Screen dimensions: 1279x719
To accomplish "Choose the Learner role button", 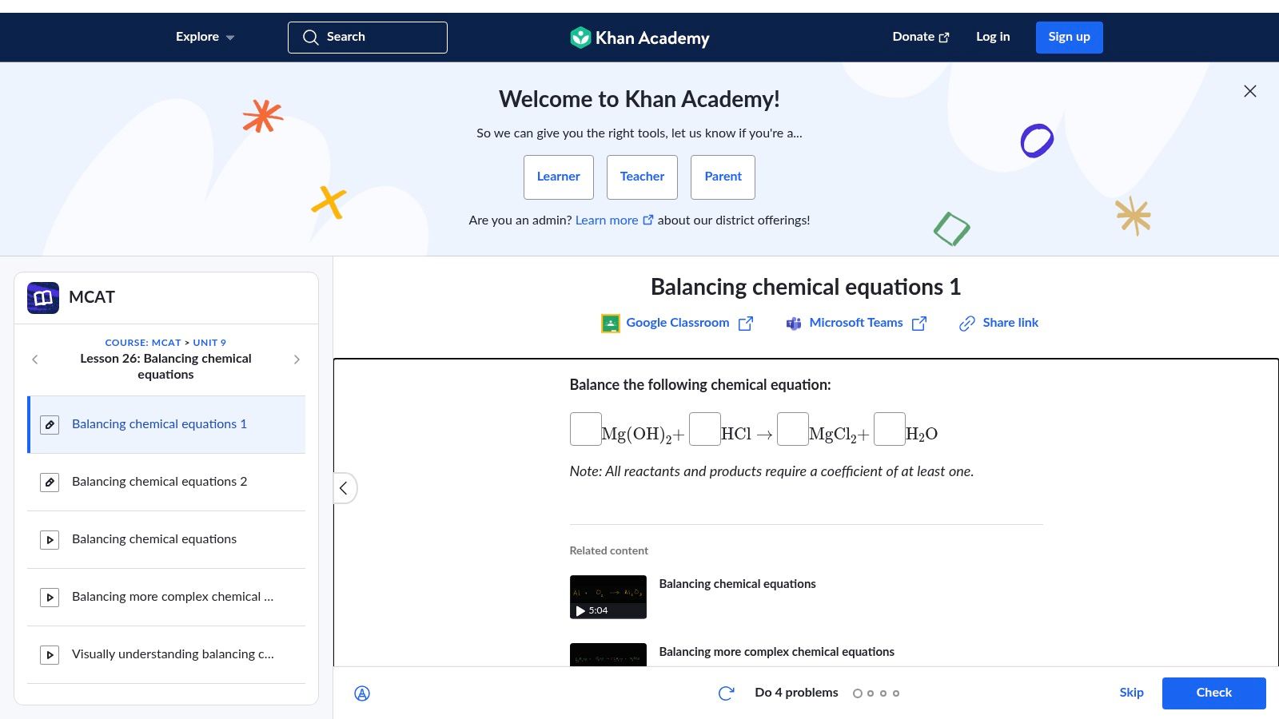I will tap(559, 177).
